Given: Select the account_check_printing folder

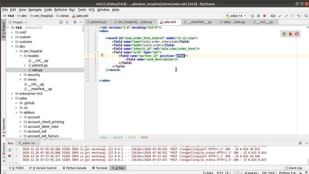Looking at the screenshot, I should pyautogui.click(x=46, y=122).
